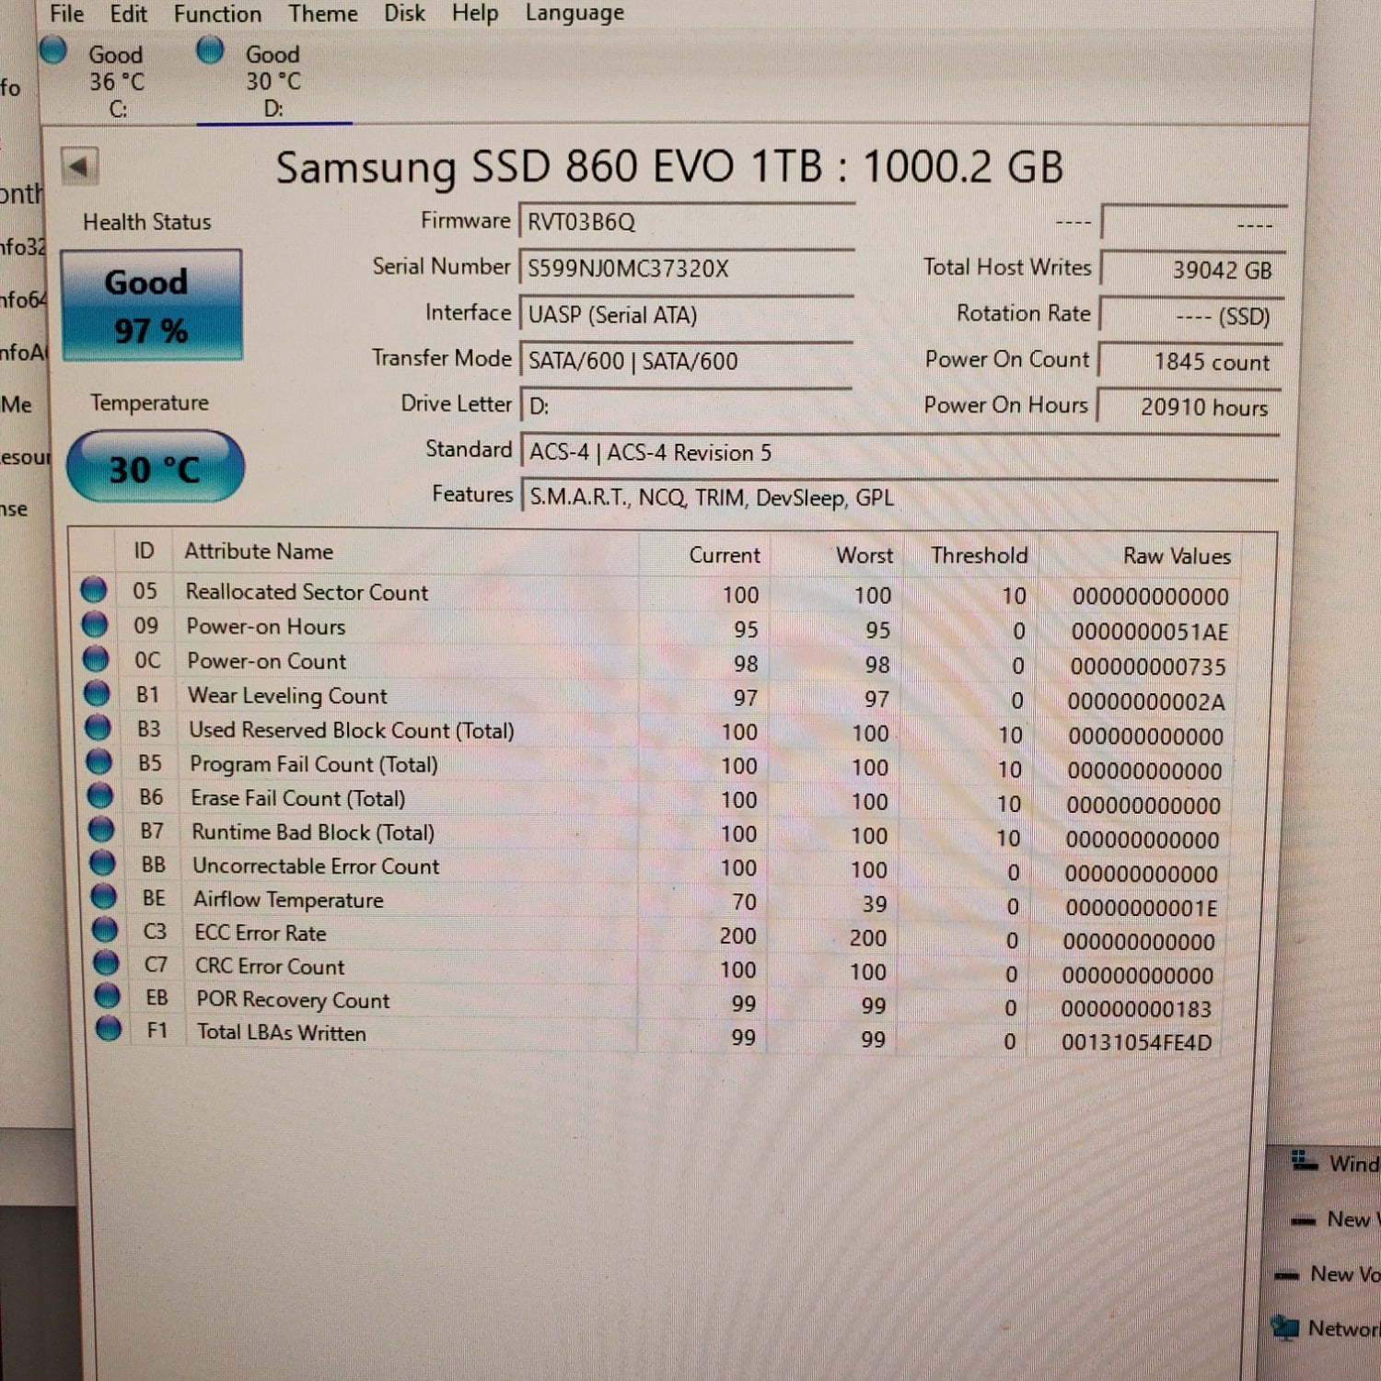Click the status orb for Power-on Hours
The width and height of the screenshot is (1381, 1381).
coord(95,625)
